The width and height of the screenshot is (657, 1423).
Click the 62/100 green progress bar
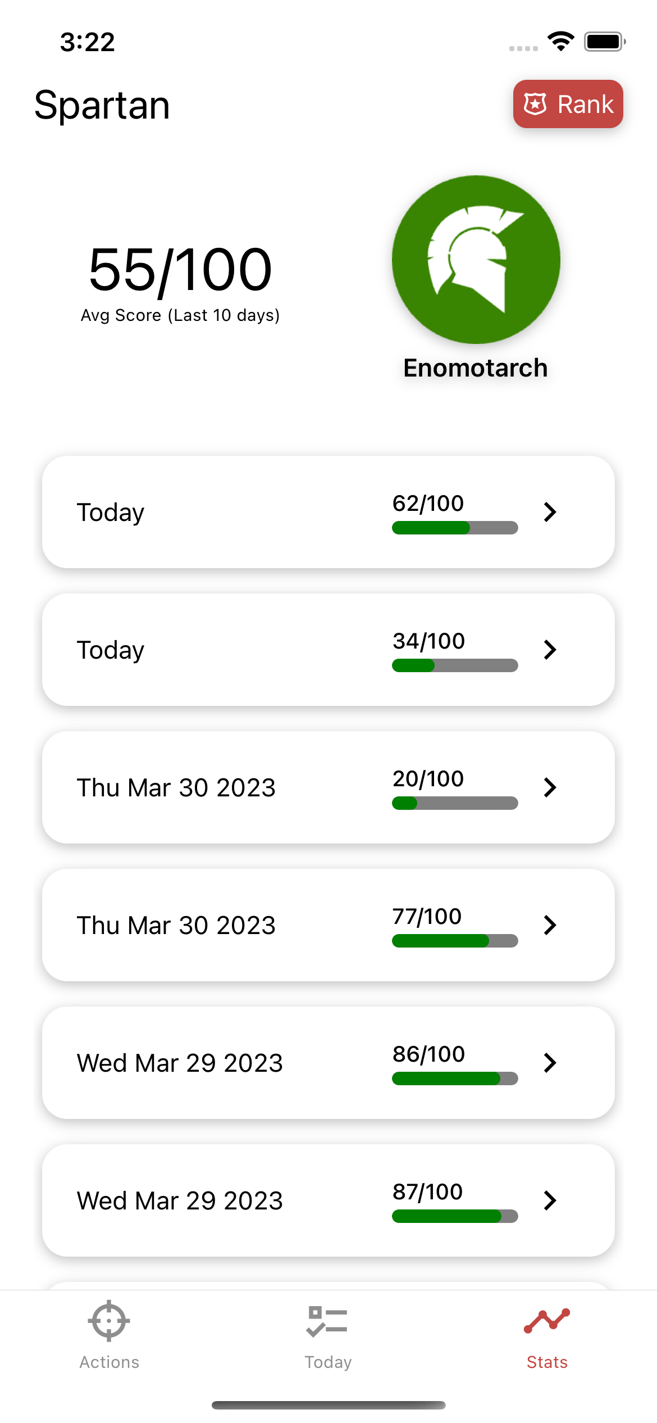(x=454, y=528)
